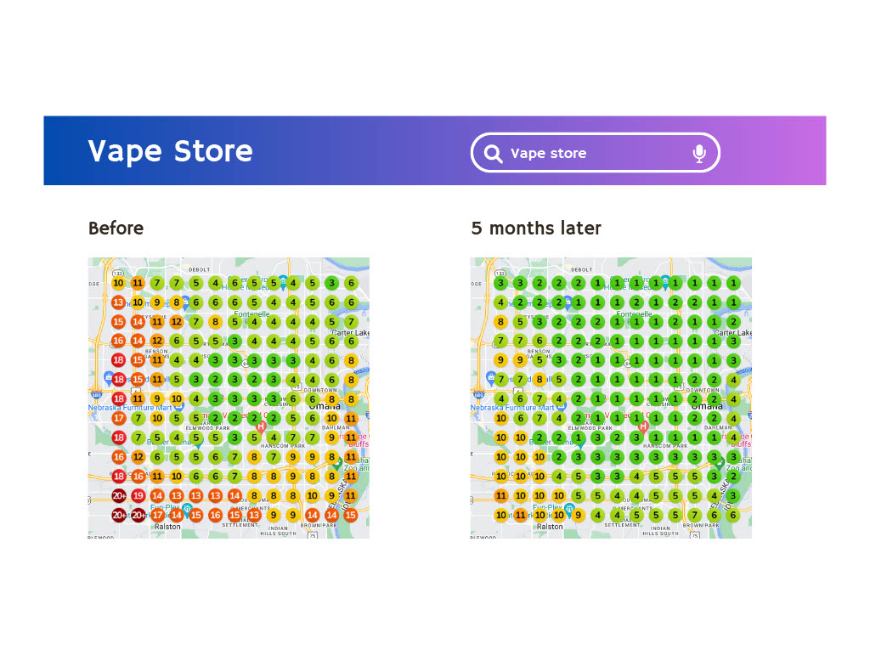Click the magnifying glass search icon
This screenshot has height=672, width=870.
point(493,154)
